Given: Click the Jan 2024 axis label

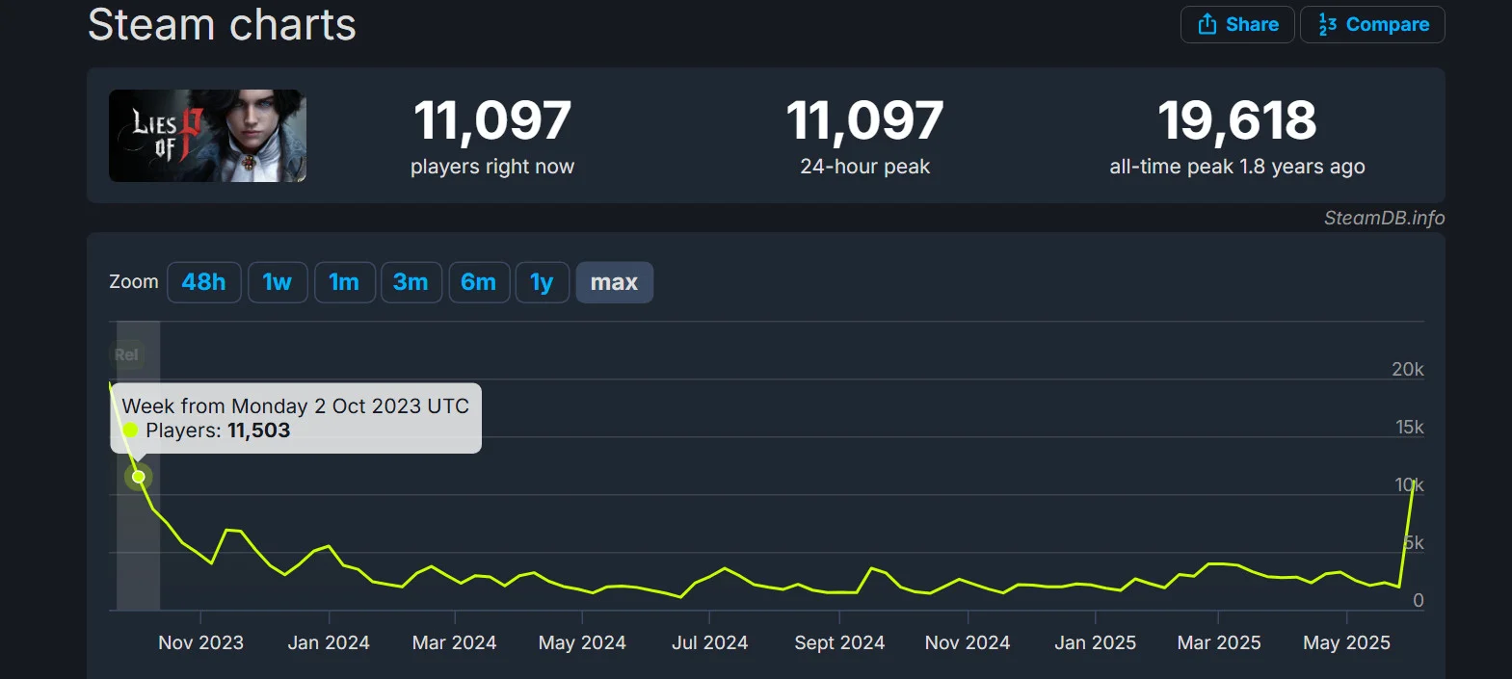Looking at the screenshot, I should click(x=329, y=642).
